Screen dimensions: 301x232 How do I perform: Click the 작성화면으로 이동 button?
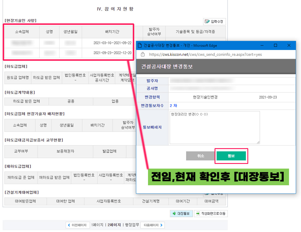coord(211,213)
